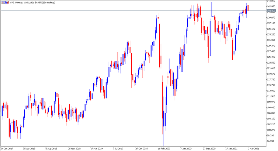This screenshot has width=278, height=151.
Task: Click the 125.490 price scale label
Action: click(271, 57)
